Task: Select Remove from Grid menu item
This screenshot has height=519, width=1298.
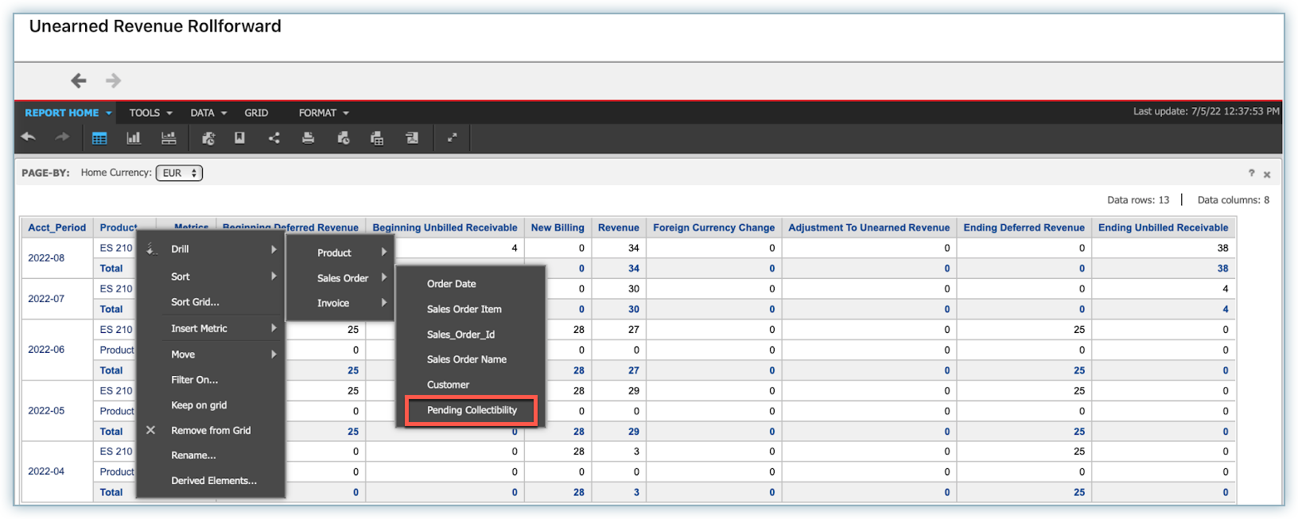Action: click(211, 430)
